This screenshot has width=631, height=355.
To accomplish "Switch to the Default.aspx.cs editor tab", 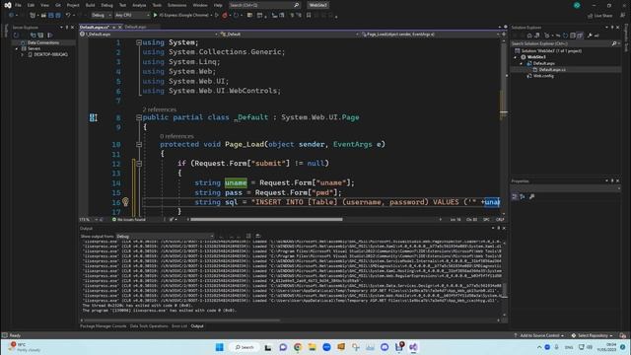I will click(95, 27).
